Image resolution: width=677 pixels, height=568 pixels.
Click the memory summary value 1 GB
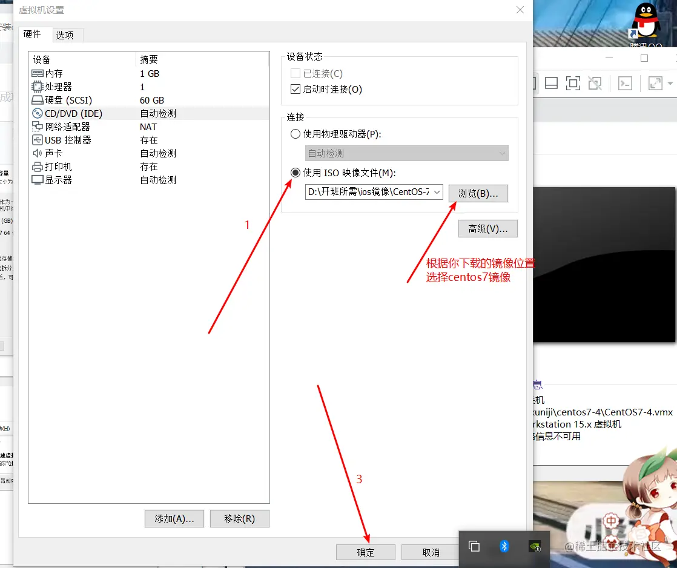150,74
